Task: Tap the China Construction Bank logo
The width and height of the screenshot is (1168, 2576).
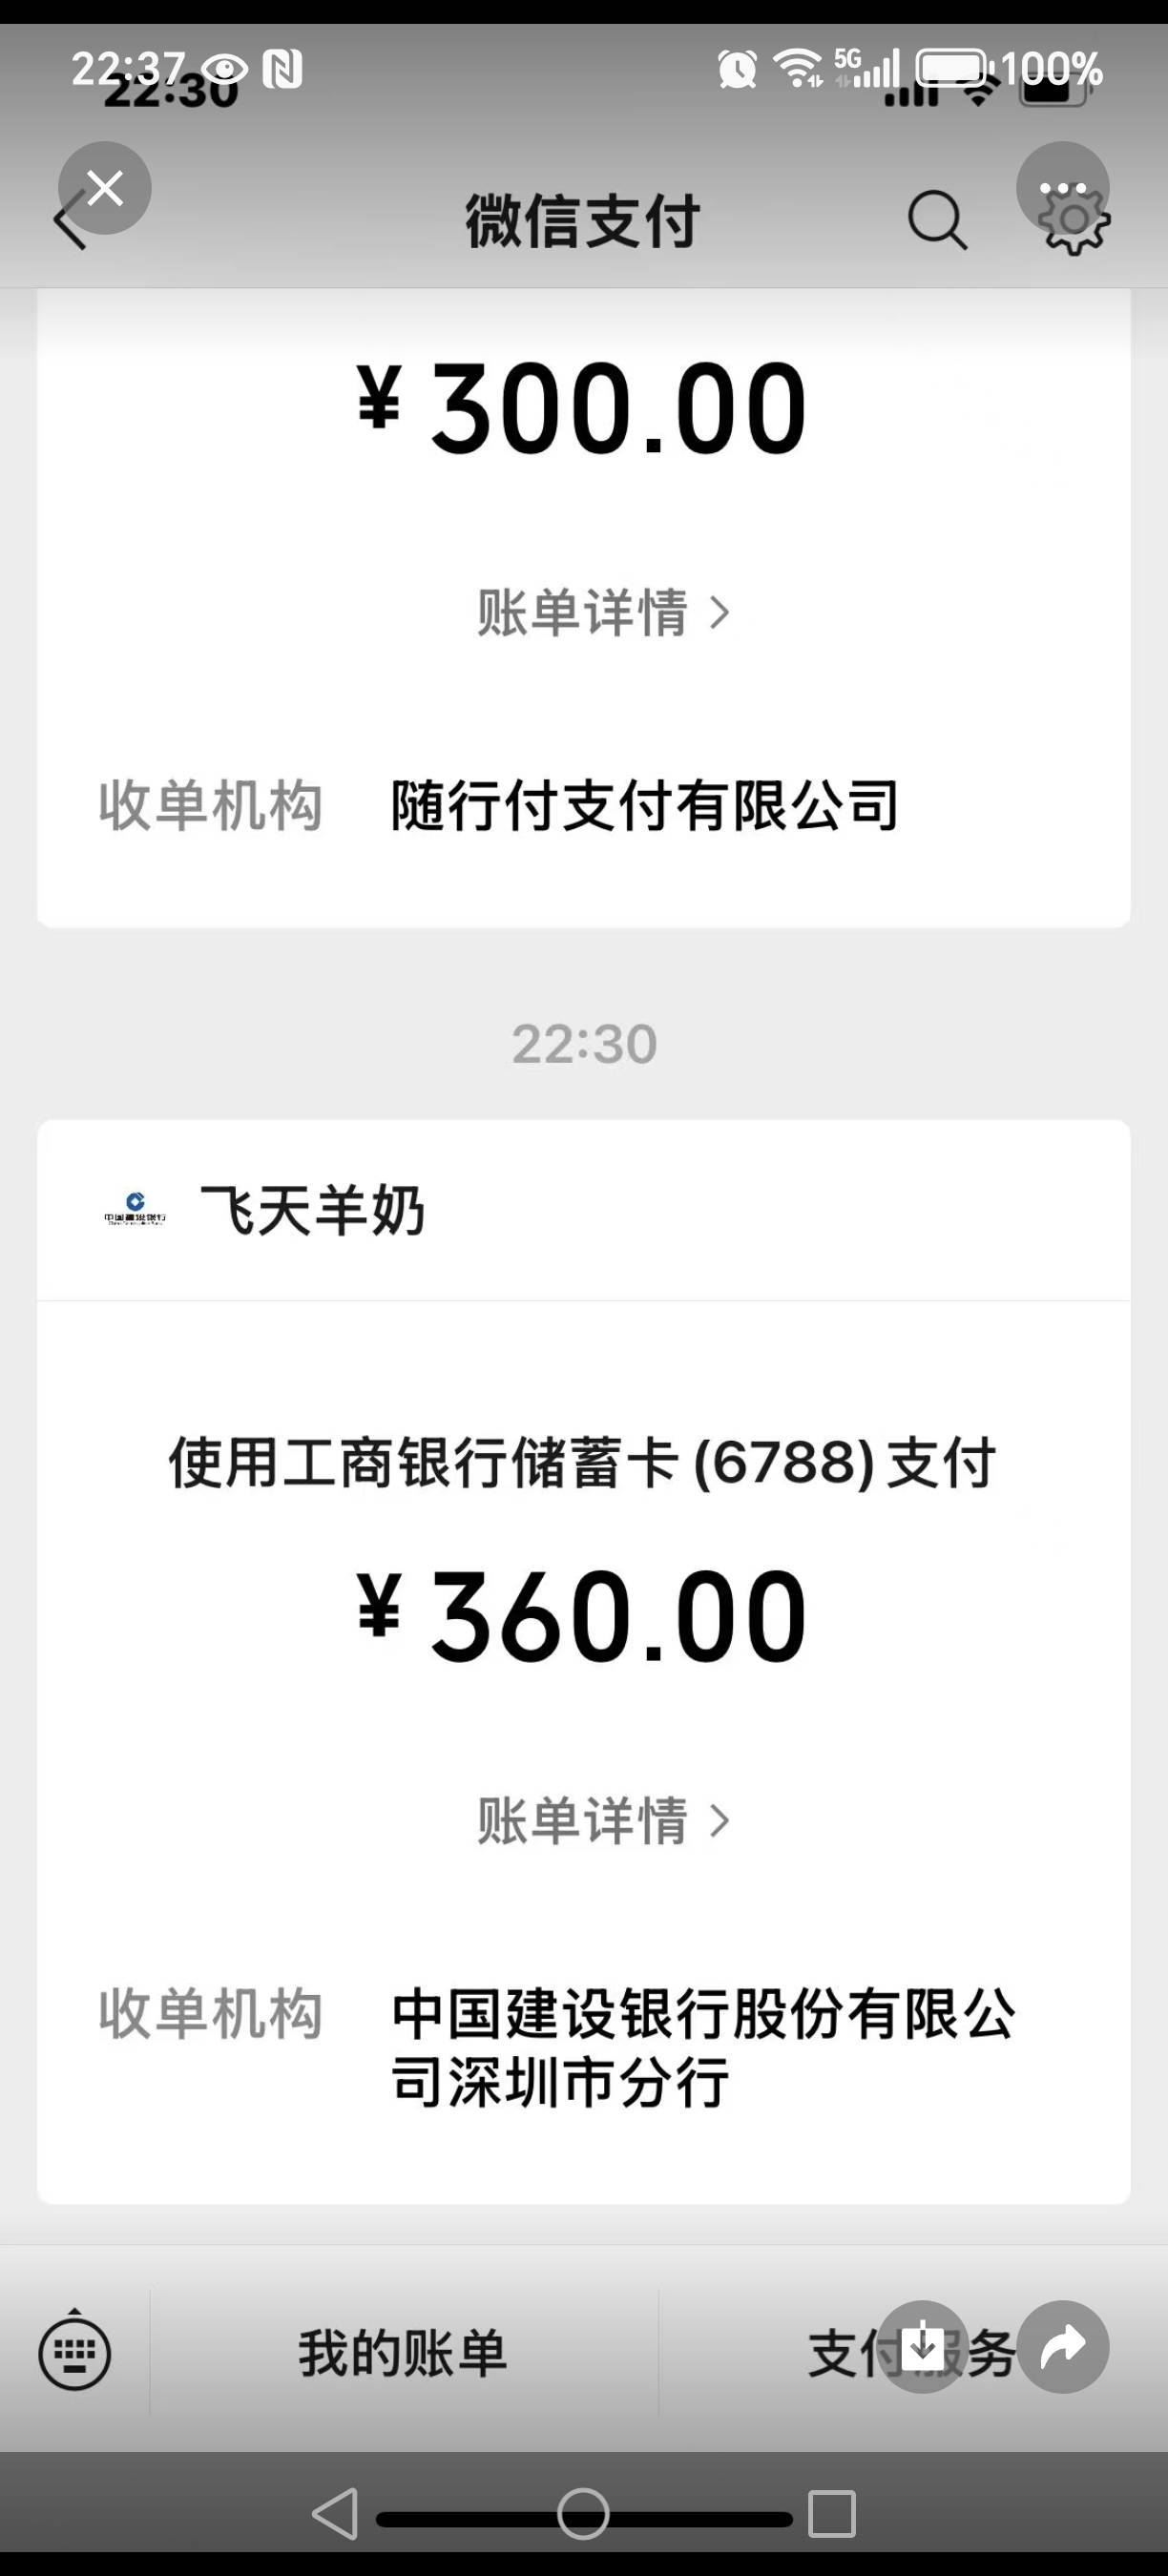Action: [x=135, y=1210]
